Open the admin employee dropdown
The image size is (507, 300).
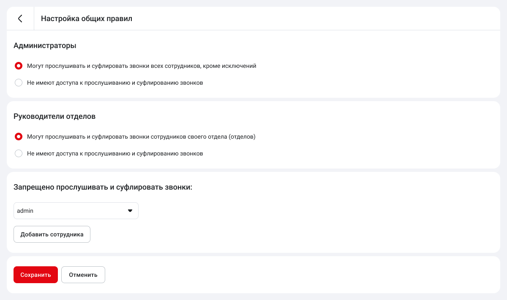click(x=76, y=211)
